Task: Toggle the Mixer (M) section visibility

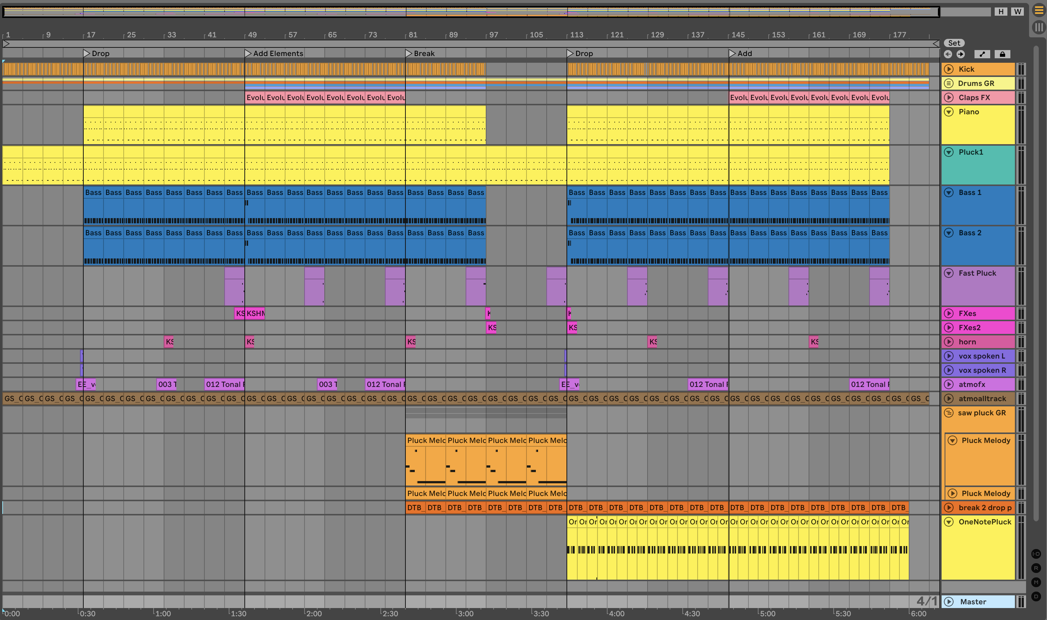Action: (x=1036, y=582)
